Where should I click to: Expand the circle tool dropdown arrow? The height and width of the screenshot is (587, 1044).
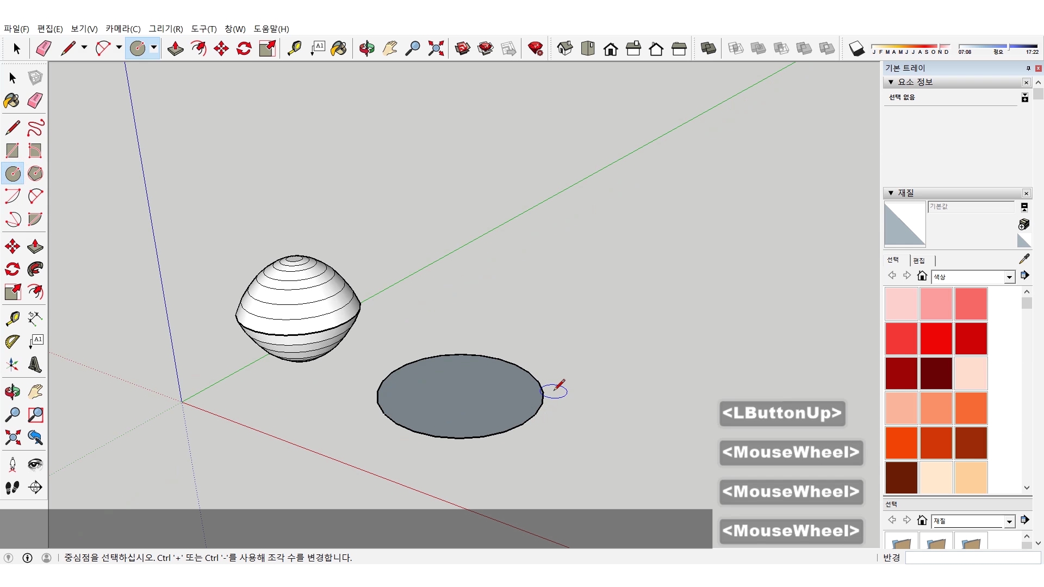click(154, 48)
